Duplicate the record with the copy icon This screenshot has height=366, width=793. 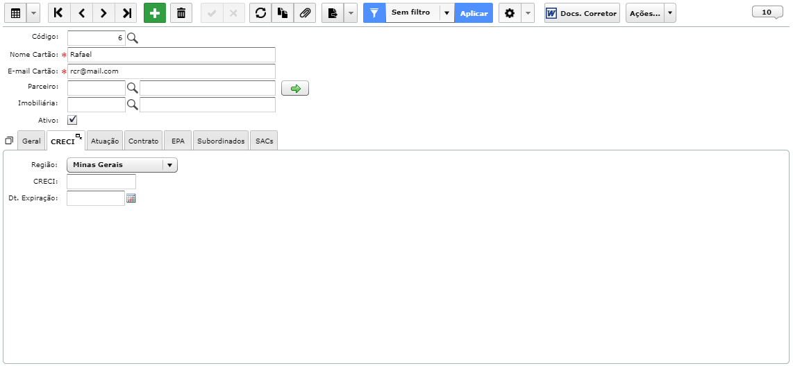[282, 14]
